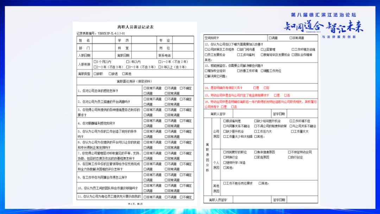This screenshot has height=214, width=380.
Task: Click the blank 姓名 field
Action: pyautogui.click(x=104, y=40)
